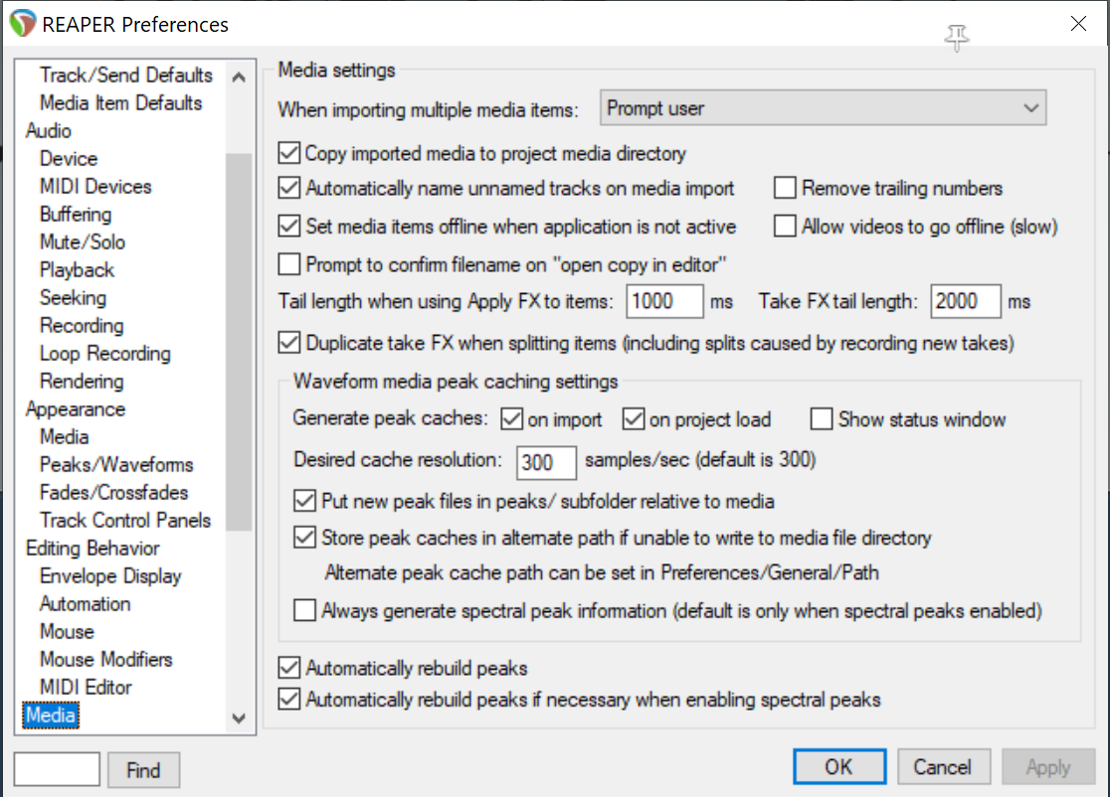Screen dimensions: 1110x797
Task: Disable peak cache generation on import
Action: [512, 419]
